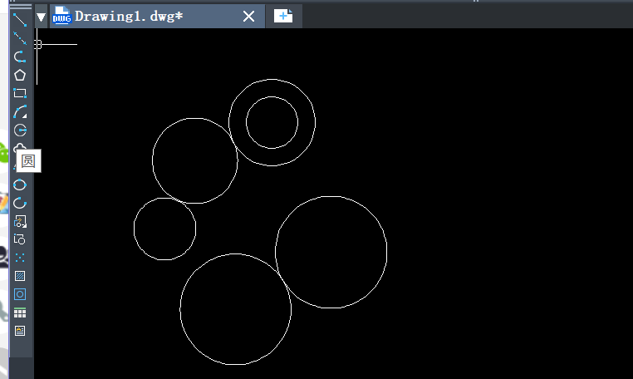Image resolution: width=633 pixels, height=379 pixels.
Task: Select the Point tool
Action: [x=20, y=258]
